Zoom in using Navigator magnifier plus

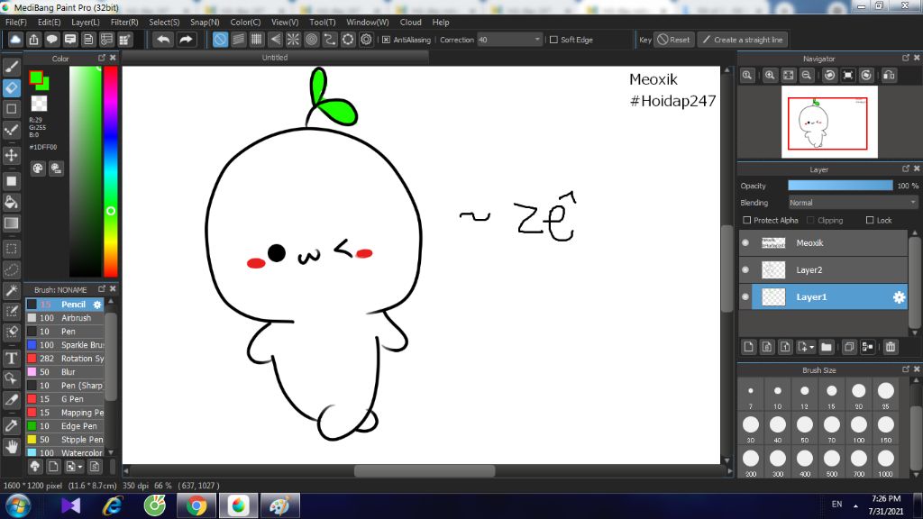click(x=770, y=76)
